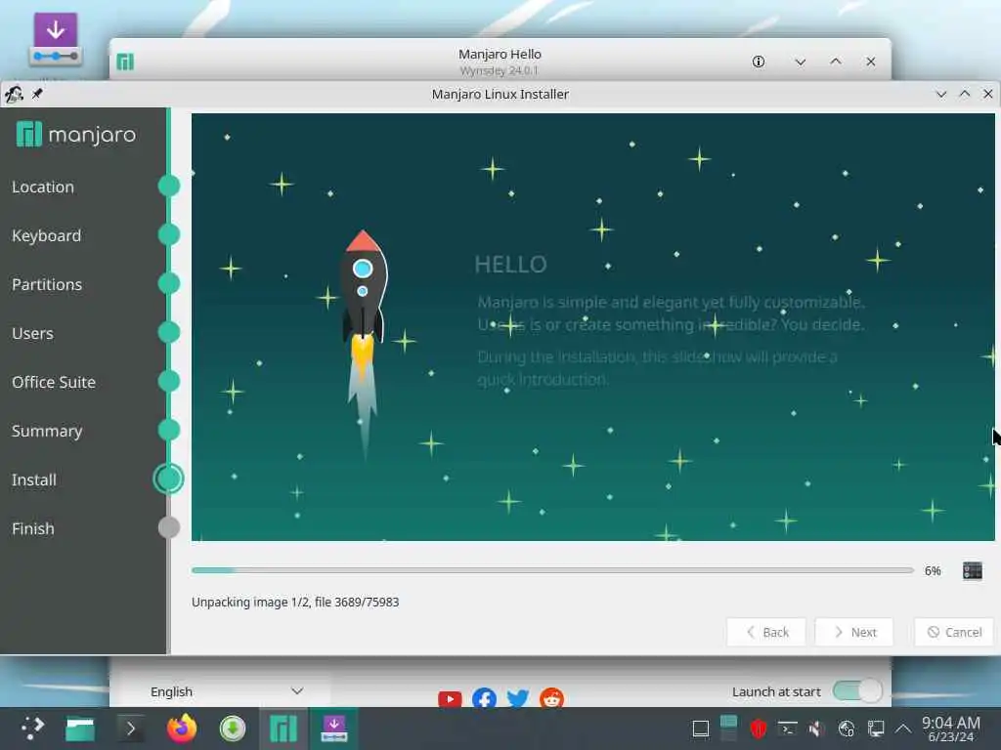Open the network tray icon
The height and width of the screenshot is (750, 1001).
846,729
